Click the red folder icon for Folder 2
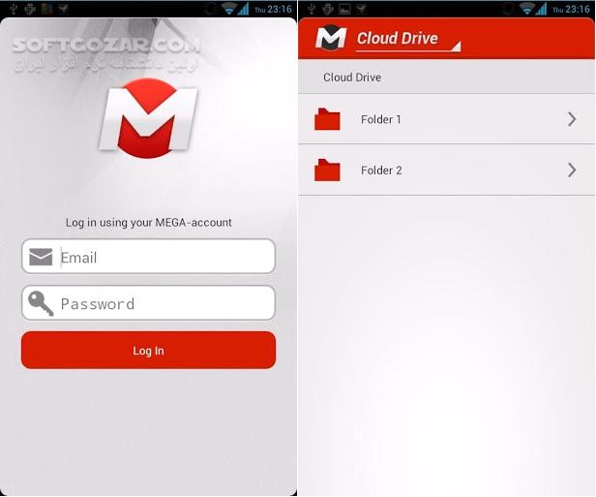Screen dimensions: 596x497 (327, 171)
